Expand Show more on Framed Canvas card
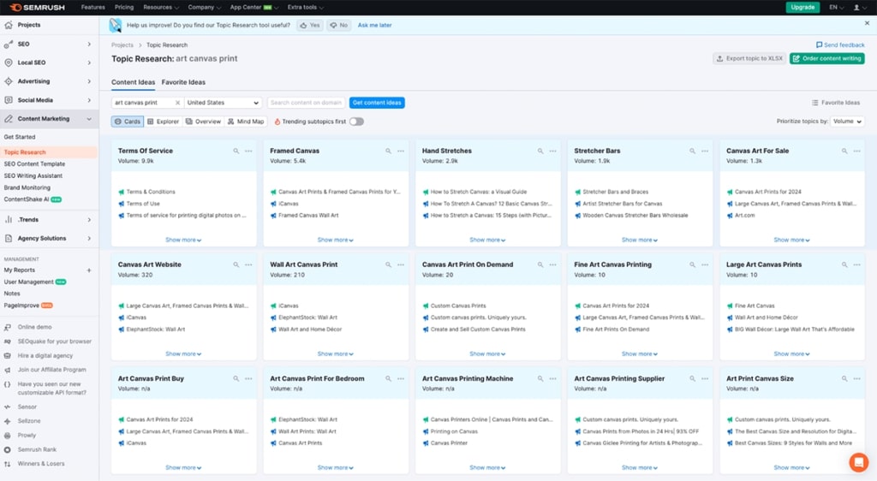This screenshot has height=481, width=877. [336, 240]
